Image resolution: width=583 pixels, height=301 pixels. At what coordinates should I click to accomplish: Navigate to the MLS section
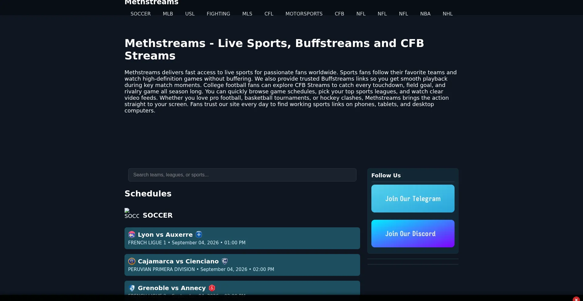click(247, 14)
